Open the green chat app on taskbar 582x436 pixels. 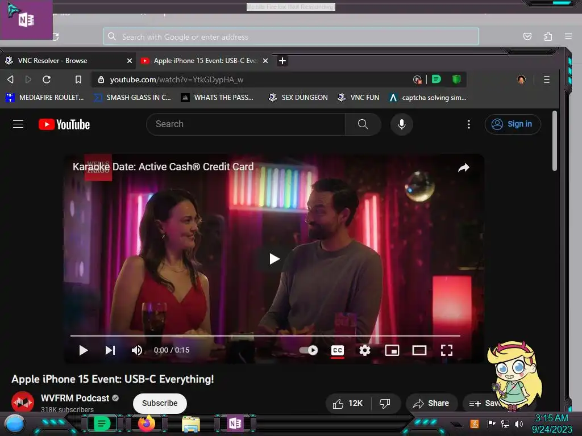click(x=101, y=424)
